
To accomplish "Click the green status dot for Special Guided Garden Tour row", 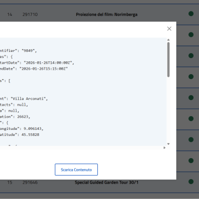I will tap(191, 181).
